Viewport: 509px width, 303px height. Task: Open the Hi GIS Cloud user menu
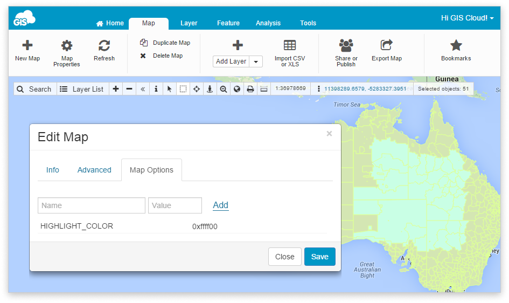(467, 18)
